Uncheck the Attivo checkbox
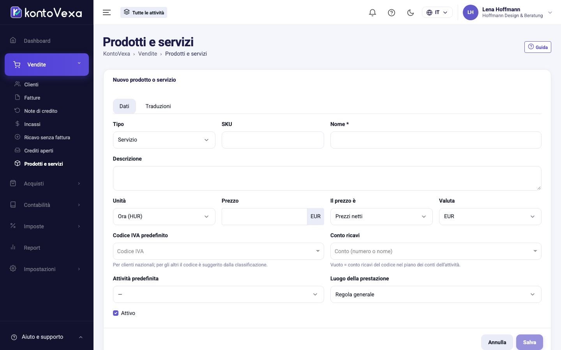 tap(116, 313)
